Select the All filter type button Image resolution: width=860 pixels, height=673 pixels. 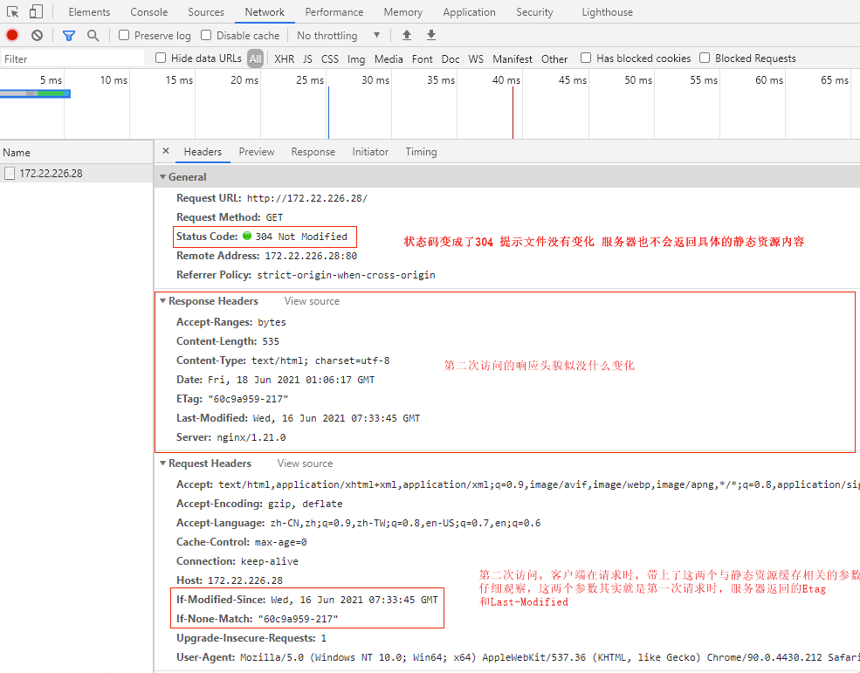tap(255, 58)
